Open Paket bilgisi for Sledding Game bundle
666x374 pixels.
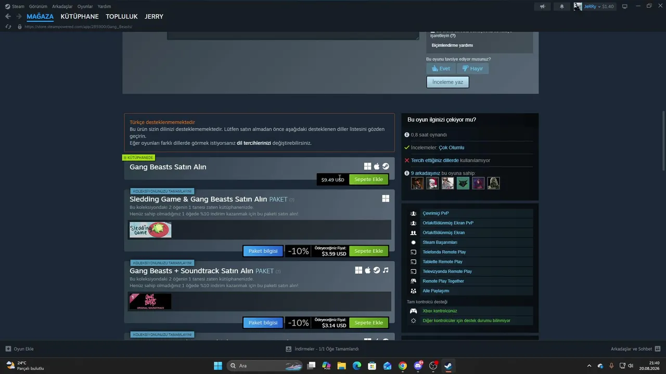pos(263,251)
